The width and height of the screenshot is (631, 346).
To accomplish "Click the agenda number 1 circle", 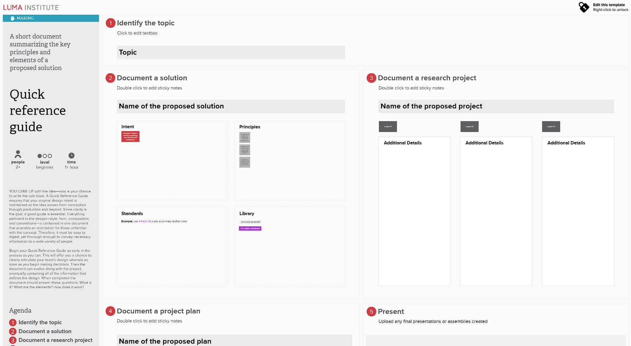I will (13, 323).
